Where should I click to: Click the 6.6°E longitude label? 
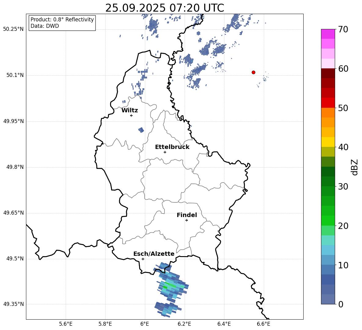(264, 324)
